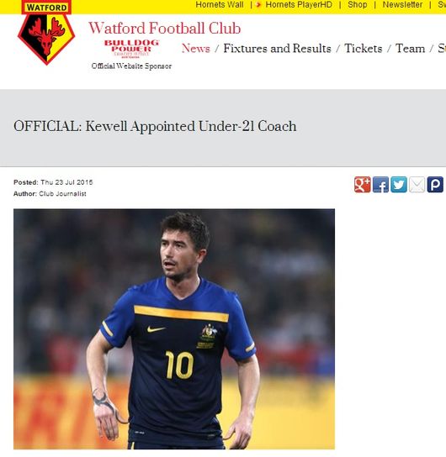Open the News menu item
Image resolution: width=446 pixels, height=457 pixels.
[195, 49]
